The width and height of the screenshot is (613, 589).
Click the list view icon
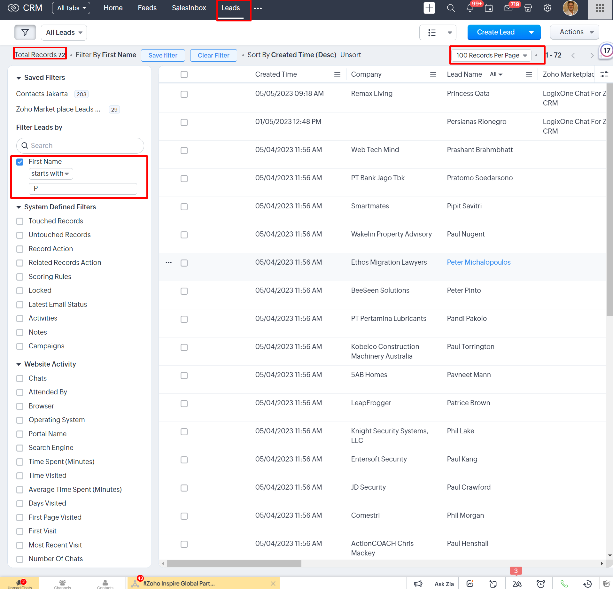pyautogui.click(x=432, y=33)
